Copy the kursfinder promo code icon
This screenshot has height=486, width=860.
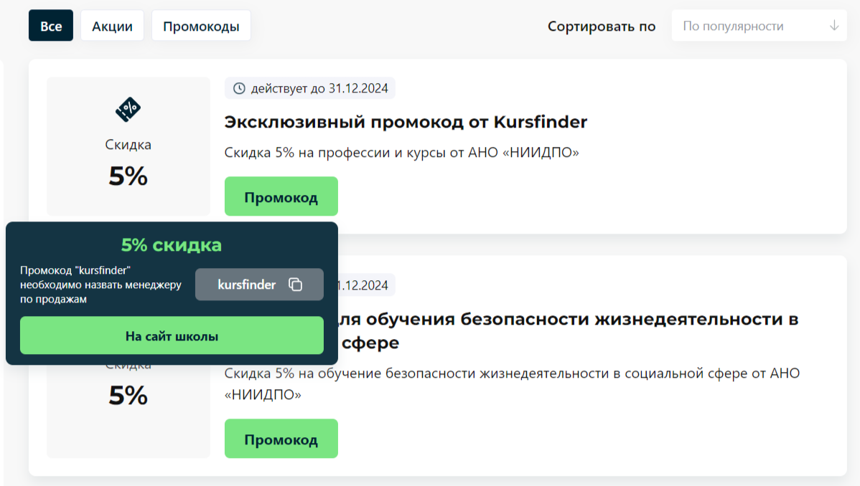(x=296, y=285)
